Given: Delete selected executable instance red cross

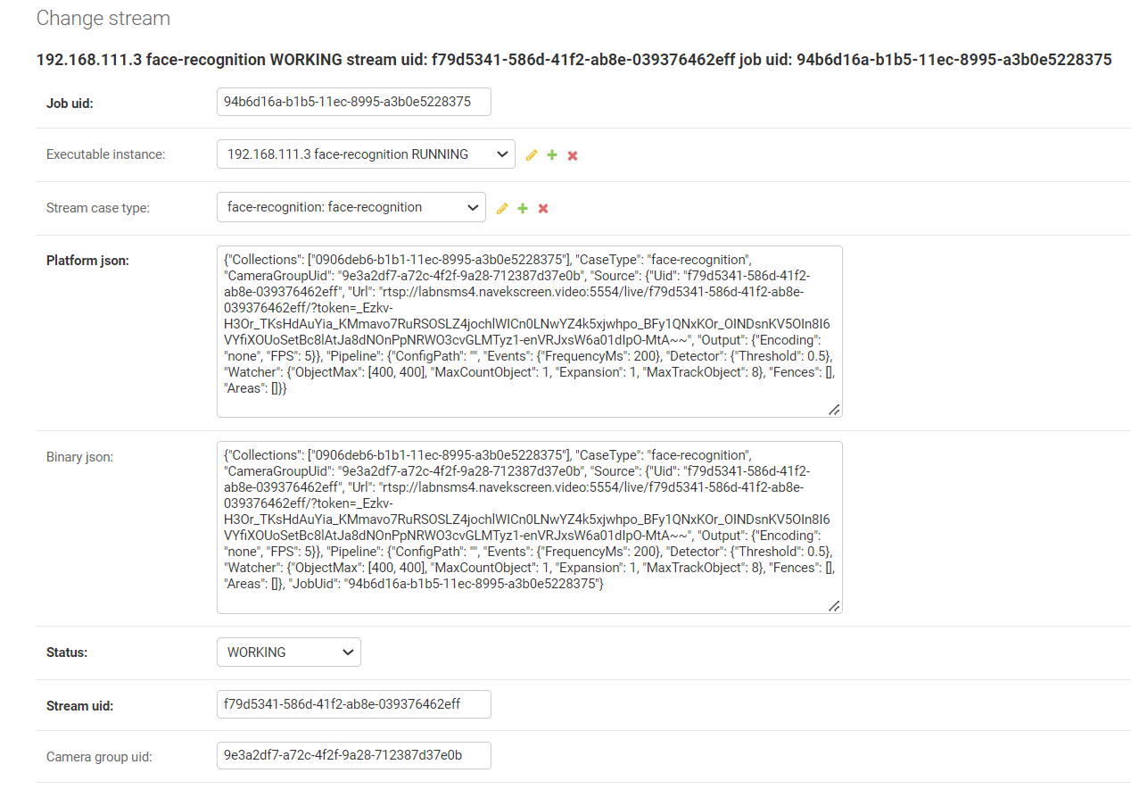Looking at the screenshot, I should pyautogui.click(x=573, y=155).
